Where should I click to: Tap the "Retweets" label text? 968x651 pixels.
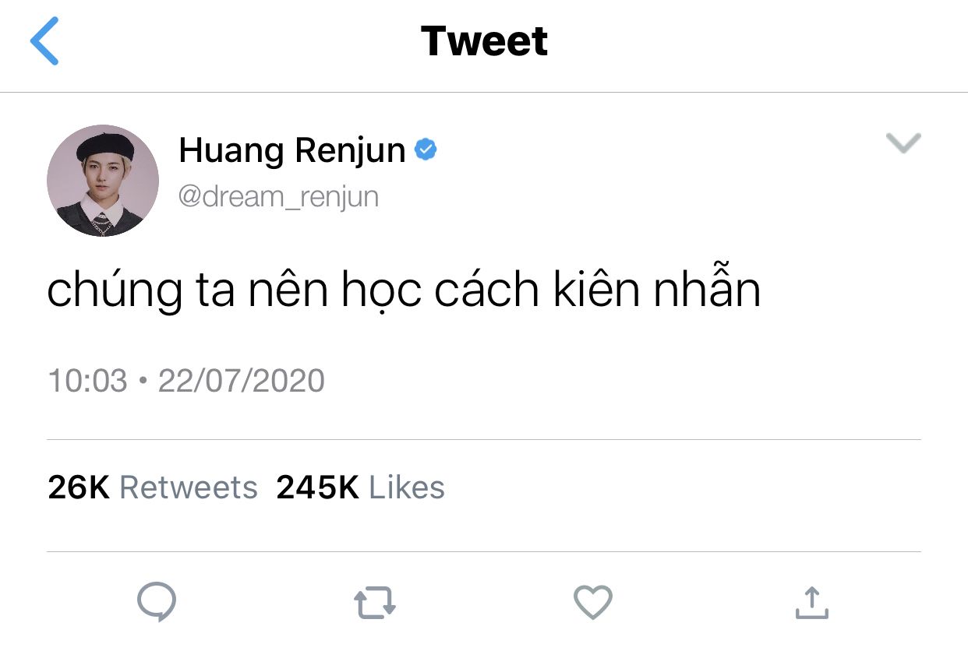pyautogui.click(x=189, y=487)
